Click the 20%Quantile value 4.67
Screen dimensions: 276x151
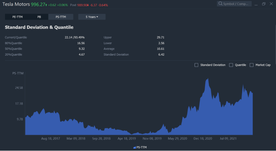(x=82, y=54)
